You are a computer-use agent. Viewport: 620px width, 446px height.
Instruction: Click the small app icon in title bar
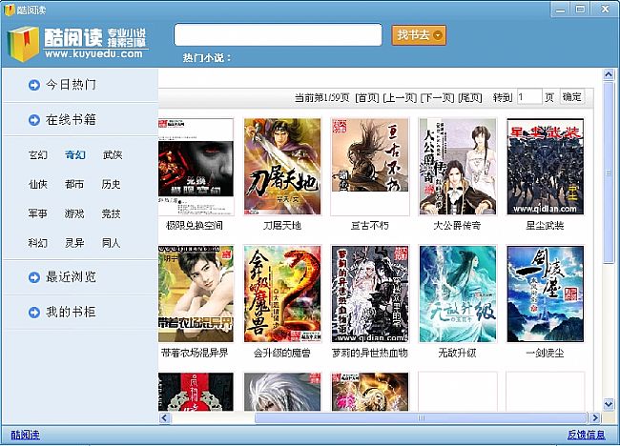pyautogui.click(x=10, y=10)
